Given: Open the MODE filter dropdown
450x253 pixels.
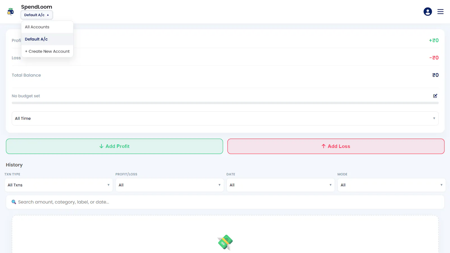Looking at the screenshot, I should [x=391, y=185].
